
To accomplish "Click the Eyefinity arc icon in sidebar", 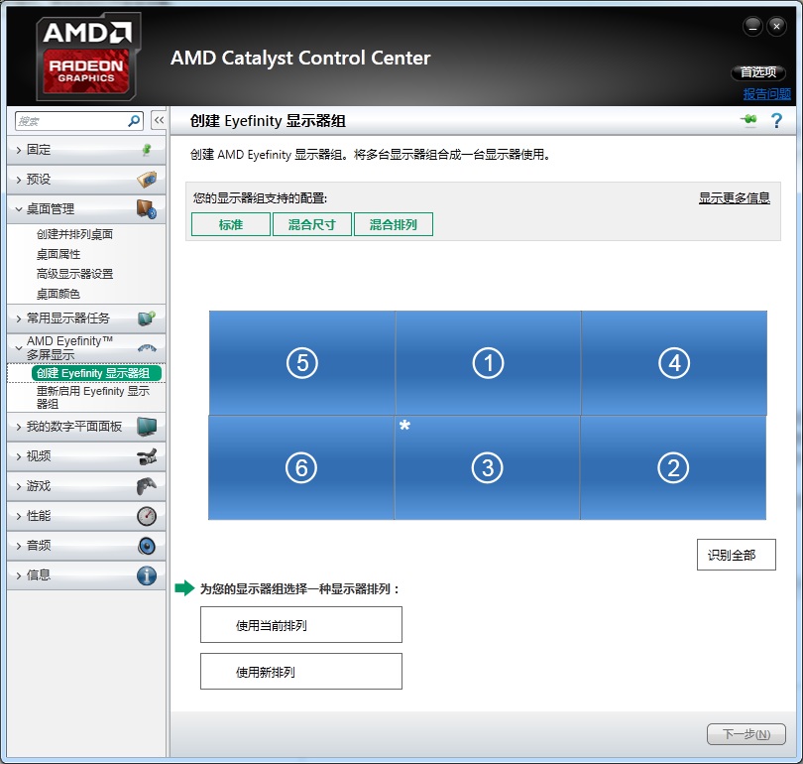I will 147,348.
